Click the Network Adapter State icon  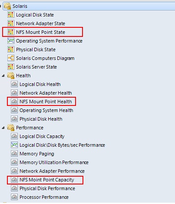click(x=11, y=23)
